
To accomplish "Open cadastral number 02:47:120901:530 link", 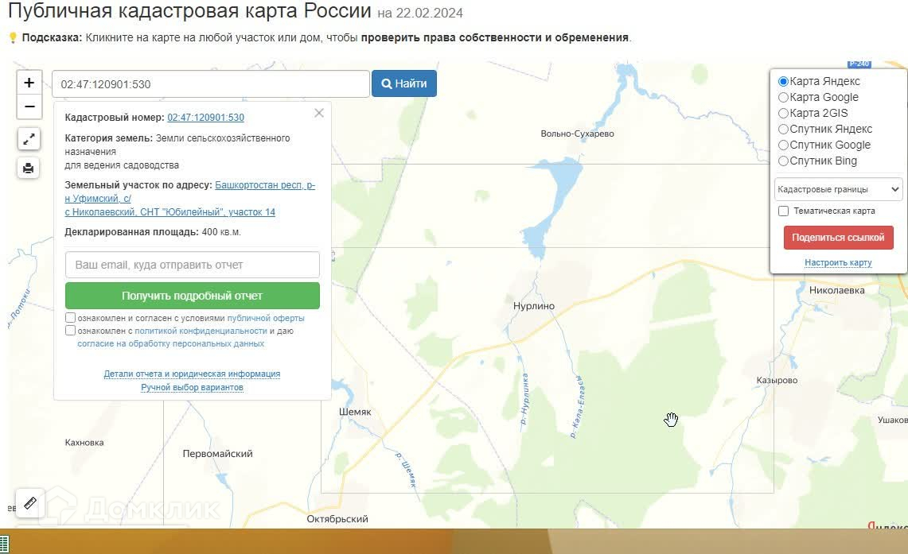I will tap(205, 118).
